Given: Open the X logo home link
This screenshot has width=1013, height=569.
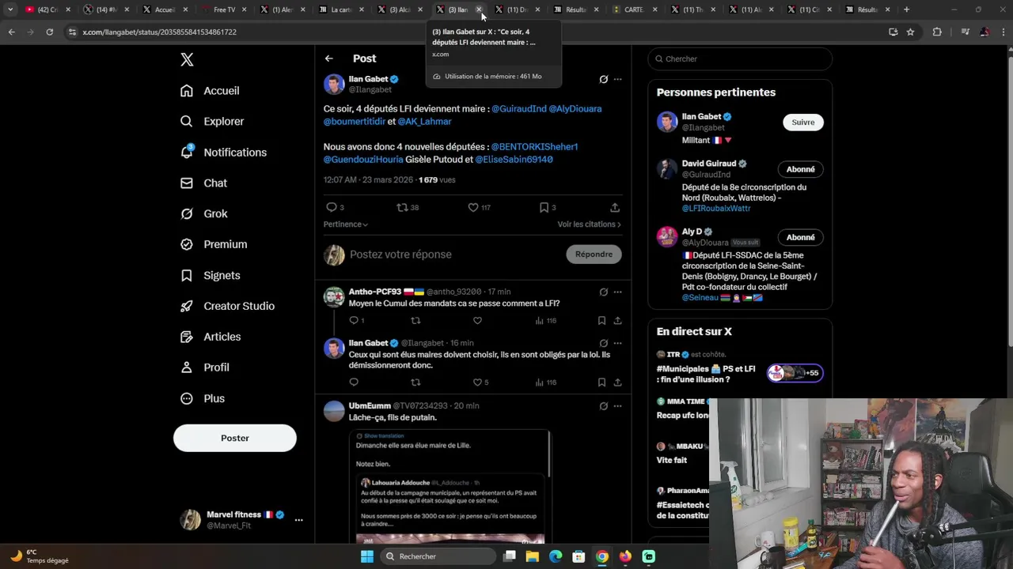Looking at the screenshot, I should [x=187, y=59].
